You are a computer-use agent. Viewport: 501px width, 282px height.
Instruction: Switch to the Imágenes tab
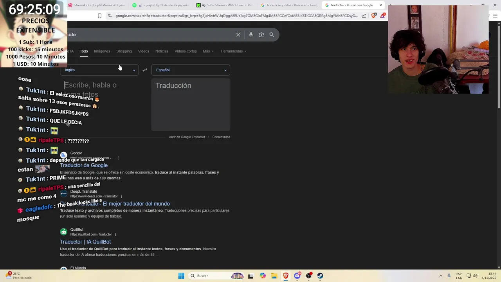point(102,51)
